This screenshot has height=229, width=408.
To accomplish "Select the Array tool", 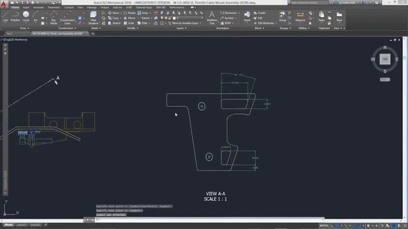I will coord(143,13).
